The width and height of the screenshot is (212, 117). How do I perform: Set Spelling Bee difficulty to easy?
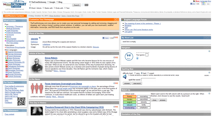pyautogui.click(x=135, y=73)
